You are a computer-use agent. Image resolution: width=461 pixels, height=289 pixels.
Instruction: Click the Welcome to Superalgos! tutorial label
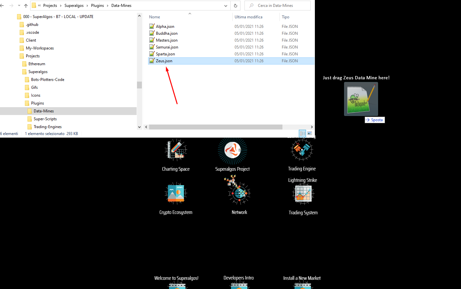[176, 278]
